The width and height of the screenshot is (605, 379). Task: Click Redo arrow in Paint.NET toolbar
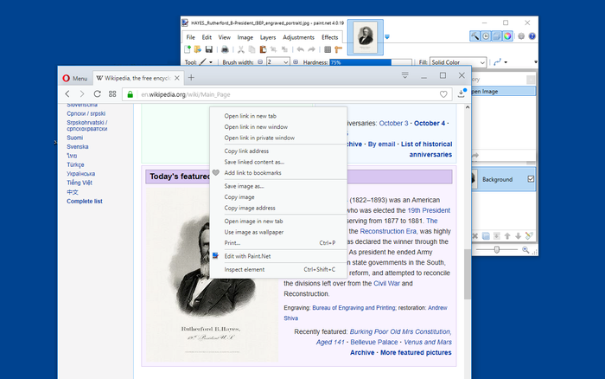(311, 49)
